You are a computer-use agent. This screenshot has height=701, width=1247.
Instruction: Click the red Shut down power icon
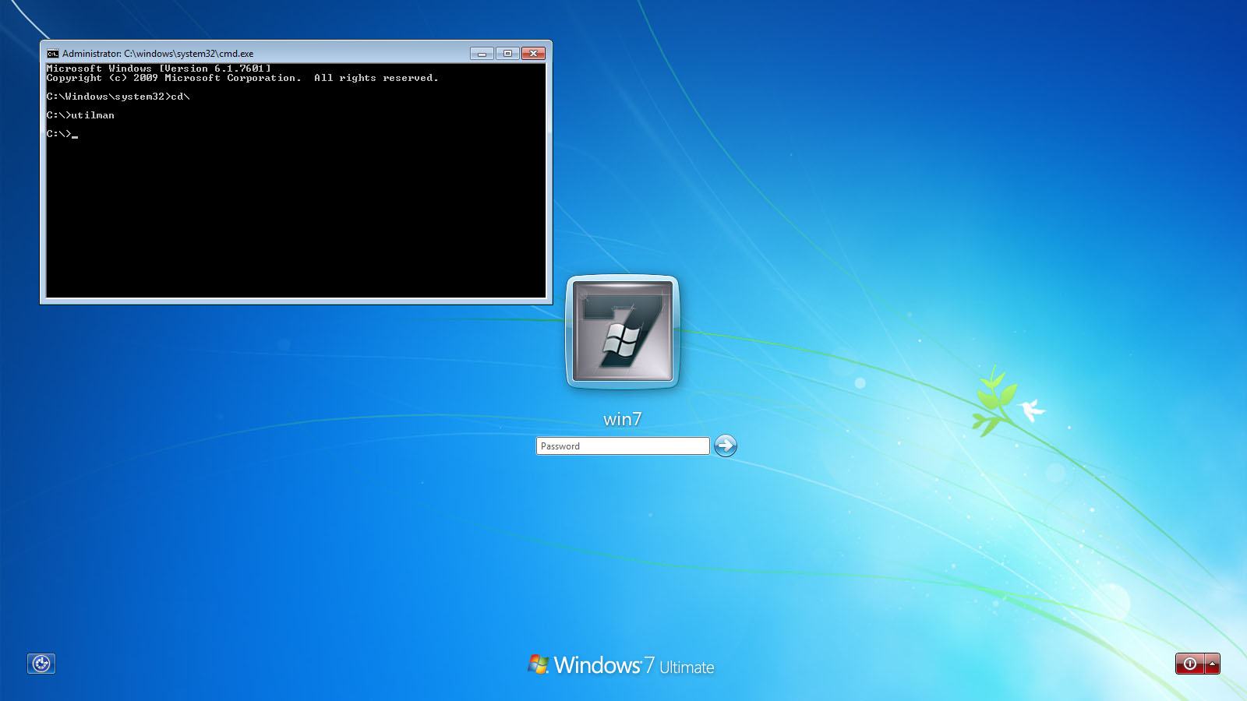(1189, 664)
